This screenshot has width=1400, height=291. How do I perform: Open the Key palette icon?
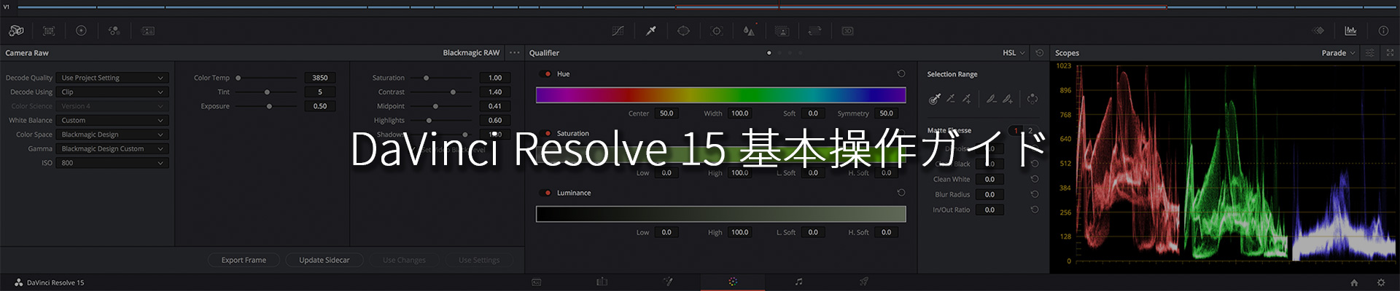(782, 31)
